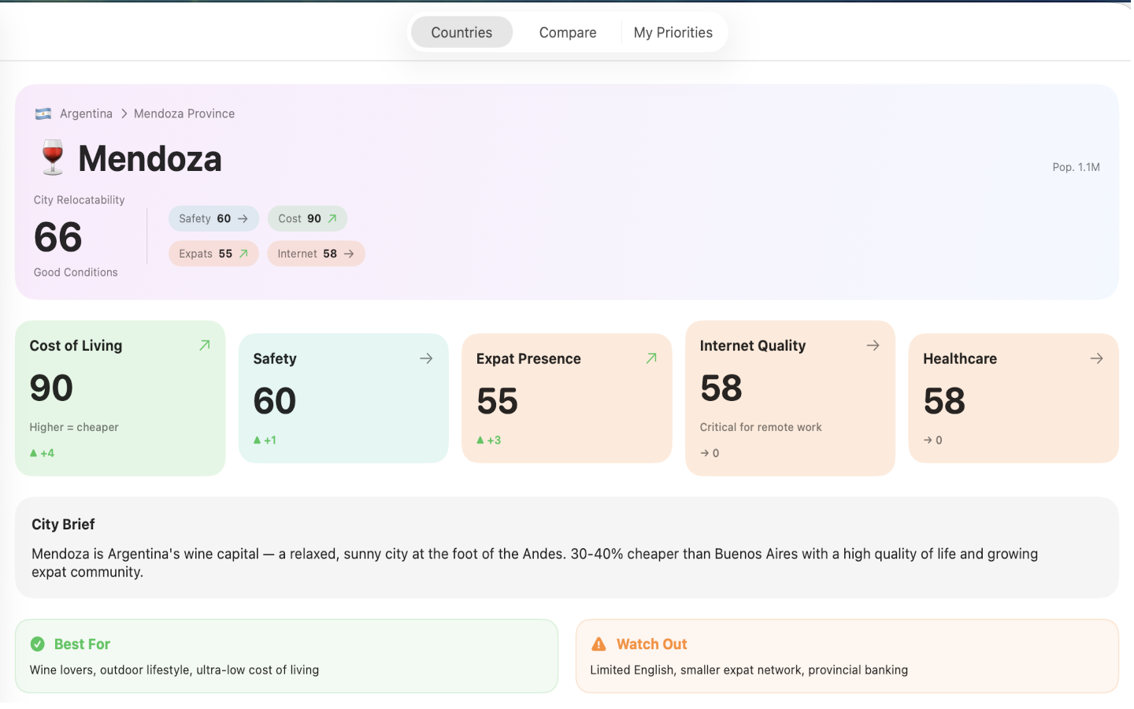Click the Best For description text
The width and height of the screenshot is (1134, 709).
click(x=174, y=670)
